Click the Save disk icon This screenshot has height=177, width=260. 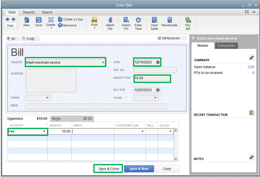[x=39, y=20]
